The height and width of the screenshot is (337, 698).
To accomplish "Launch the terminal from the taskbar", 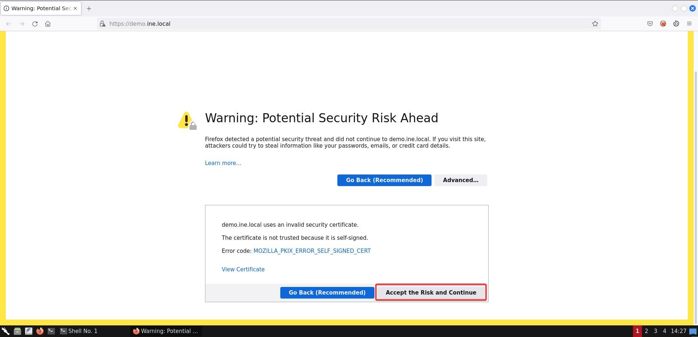I will pos(51,331).
